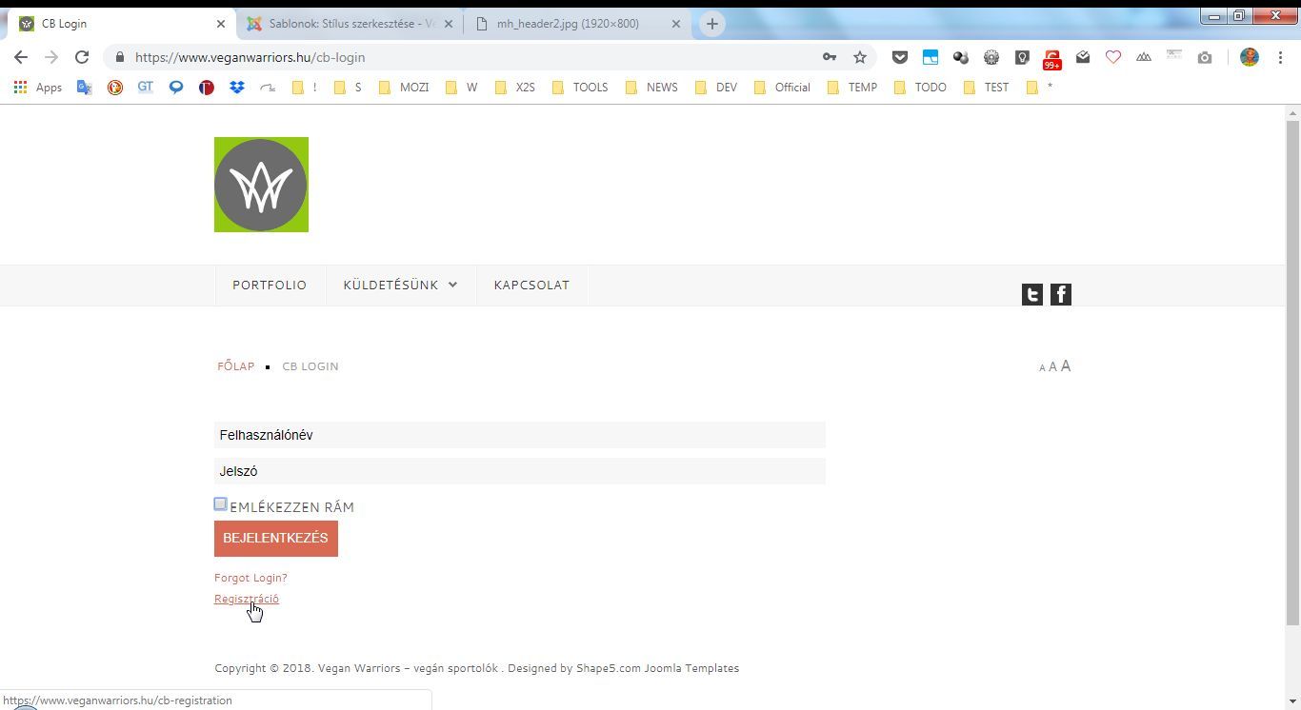Click the Twitter icon in navigation bar

point(1031,295)
